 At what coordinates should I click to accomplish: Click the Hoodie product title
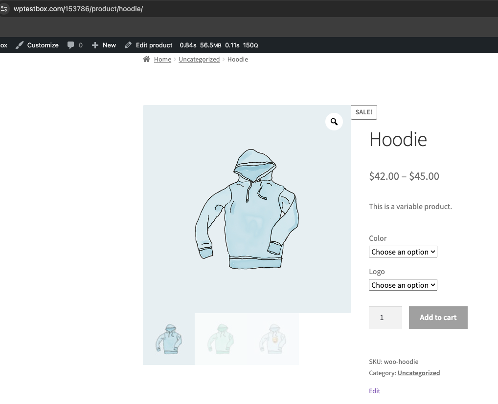click(x=398, y=139)
